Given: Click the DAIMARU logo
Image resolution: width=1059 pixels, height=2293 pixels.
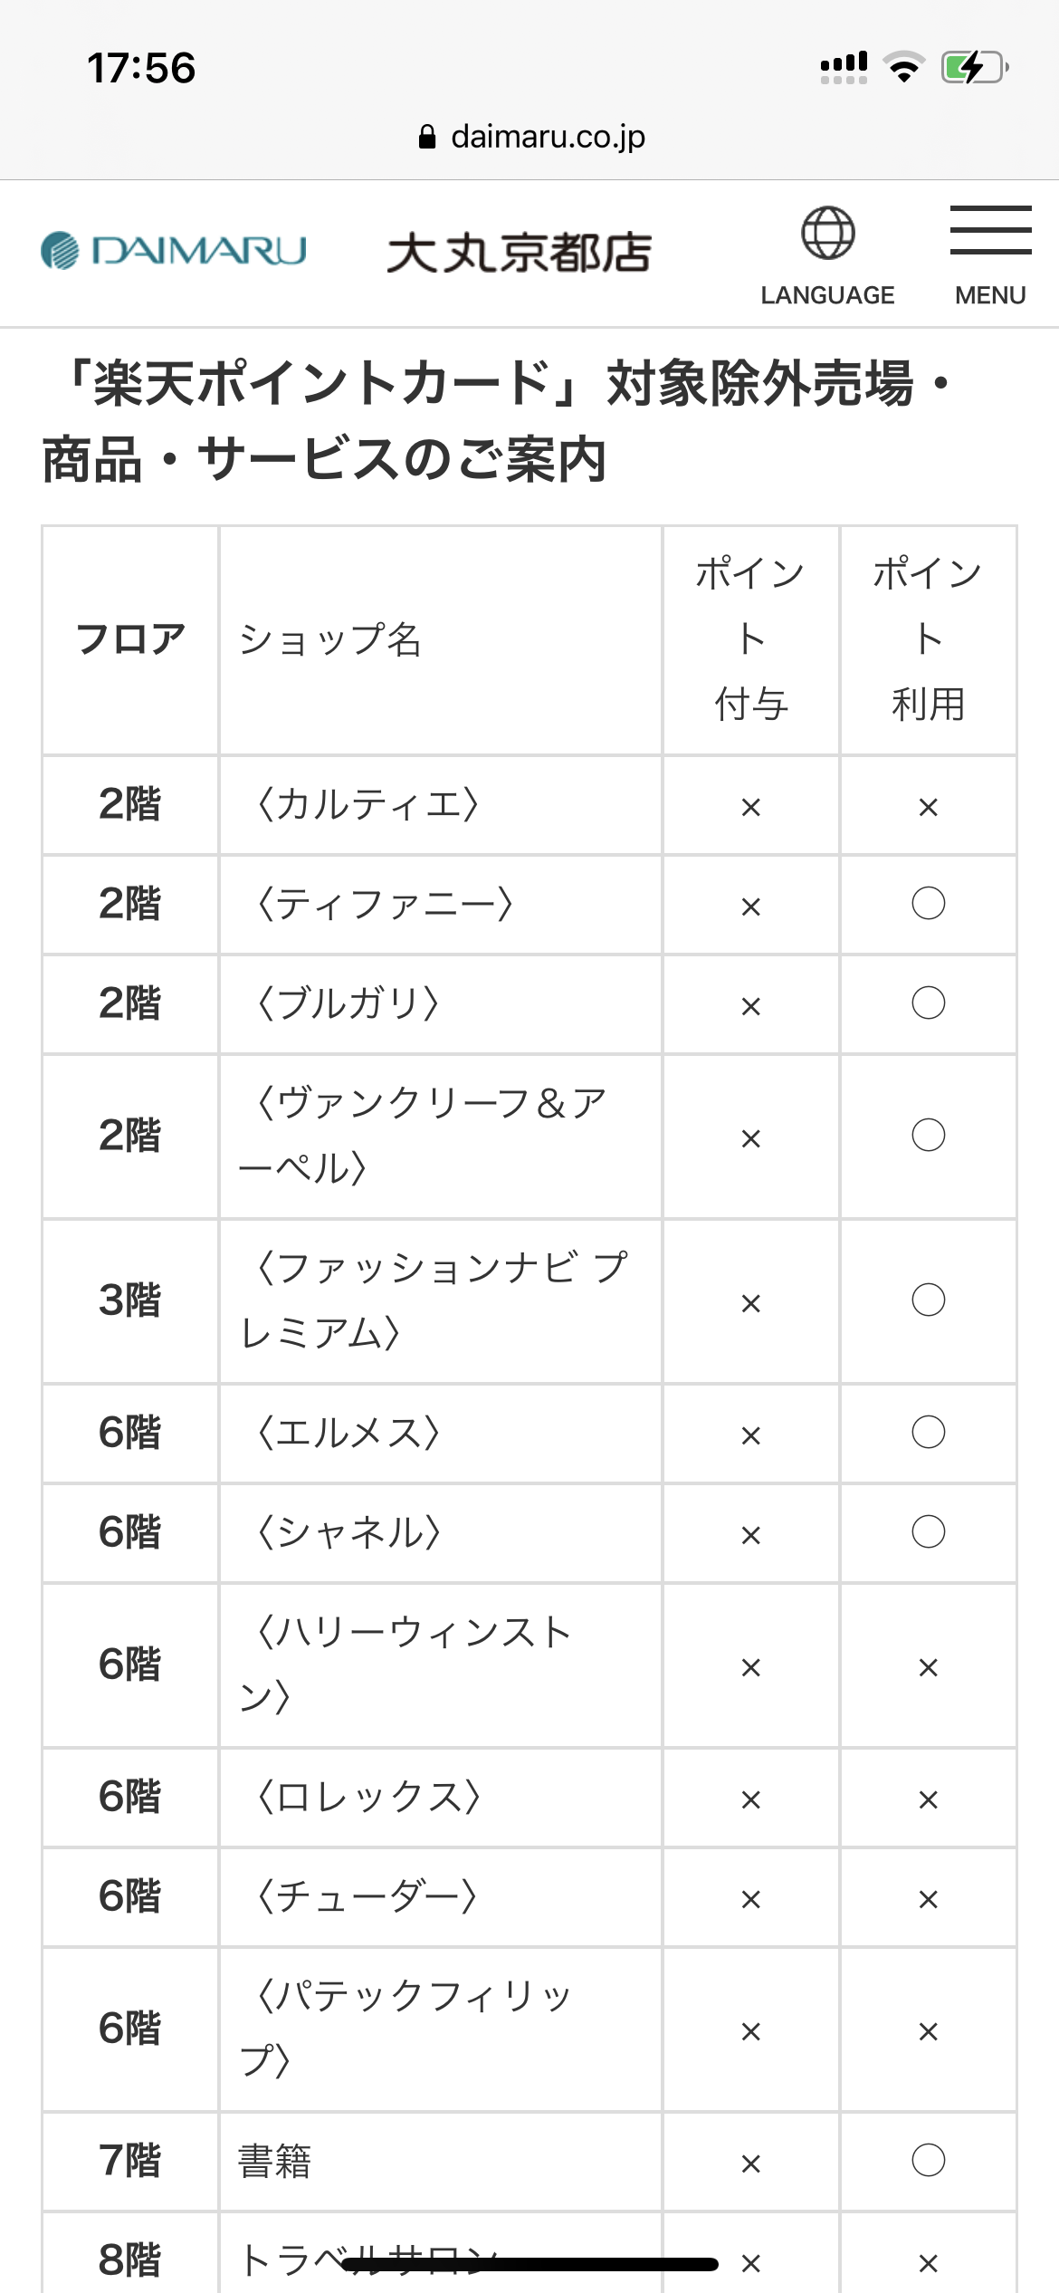Looking at the screenshot, I should (x=174, y=250).
